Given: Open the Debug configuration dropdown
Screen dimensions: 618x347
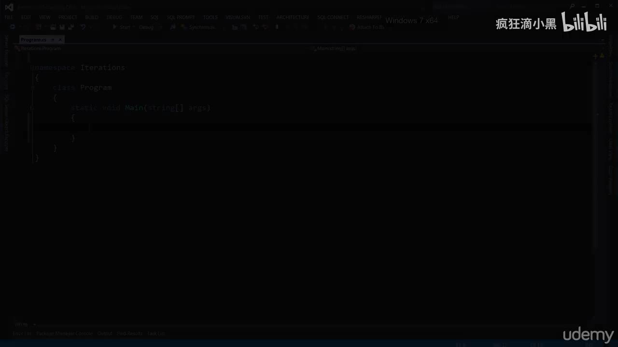Looking at the screenshot, I should click(149, 27).
